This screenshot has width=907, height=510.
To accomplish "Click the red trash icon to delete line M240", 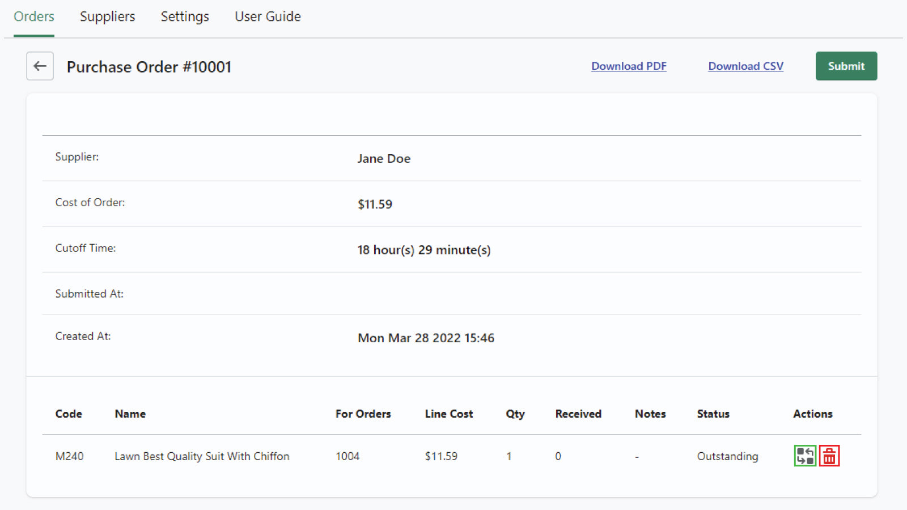I will click(x=829, y=456).
